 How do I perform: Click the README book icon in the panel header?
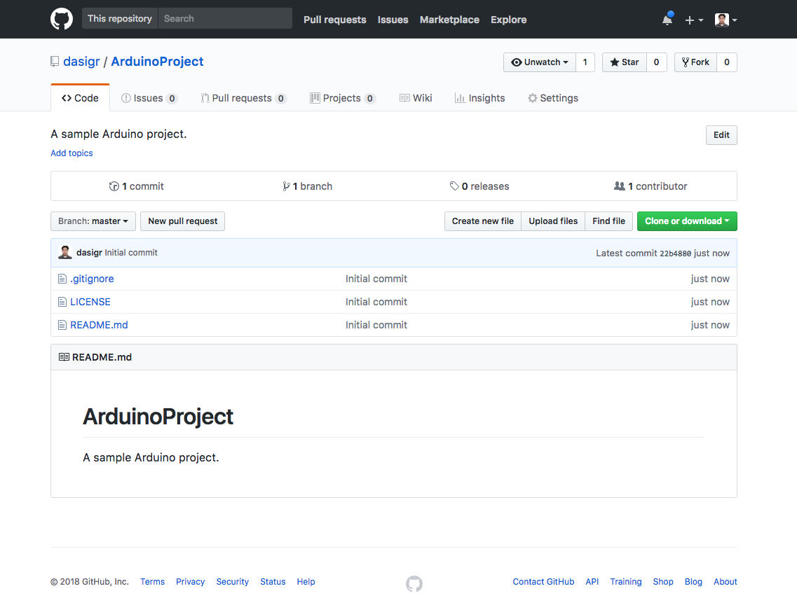coord(64,357)
